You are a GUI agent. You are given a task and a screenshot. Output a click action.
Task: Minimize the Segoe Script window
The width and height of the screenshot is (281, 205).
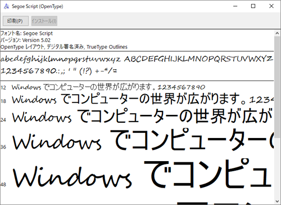coord(235,6)
